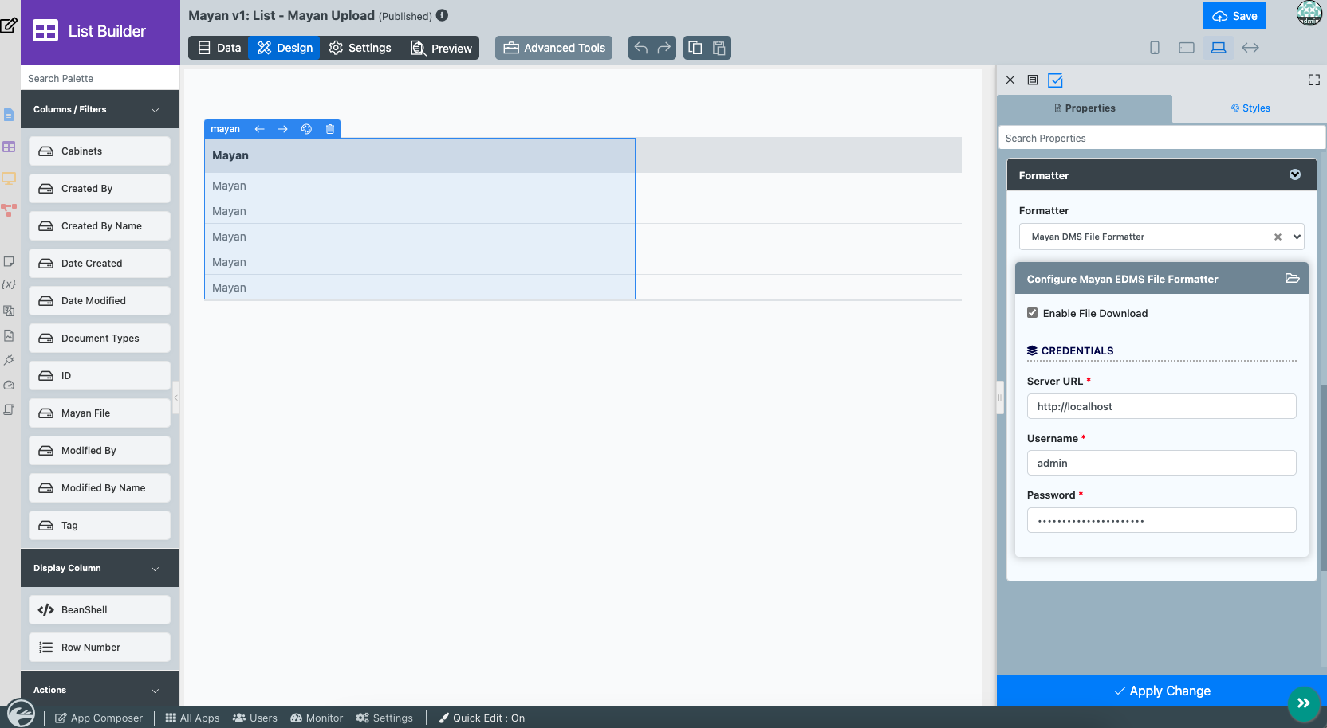Click the list builder sidebar icon
1327x728 pixels.
click(x=9, y=147)
